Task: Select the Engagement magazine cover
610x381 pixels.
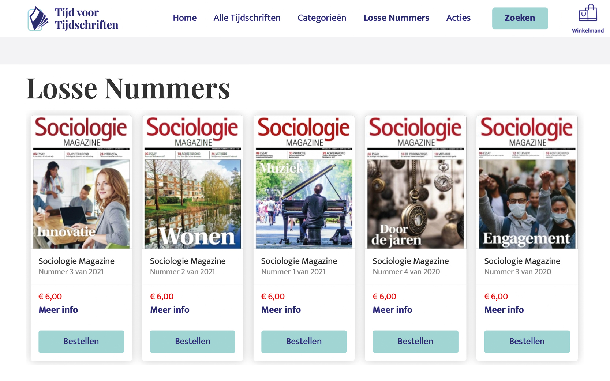Action: [x=527, y=182]
